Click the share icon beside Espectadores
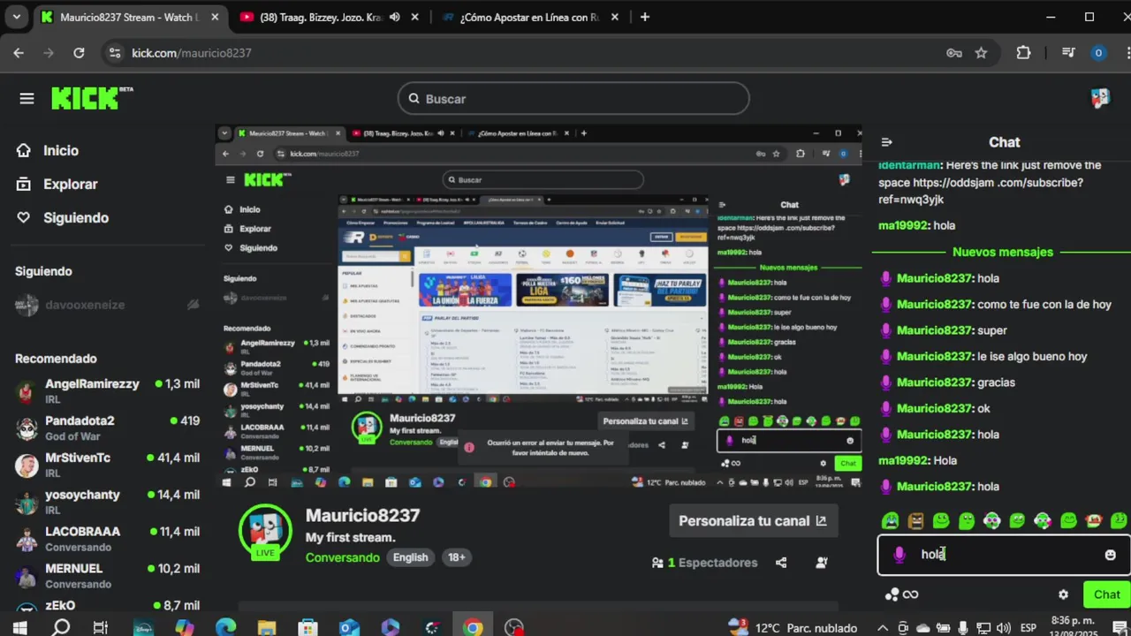Viewport: 1131px width, 636px height. pos(781,563)
